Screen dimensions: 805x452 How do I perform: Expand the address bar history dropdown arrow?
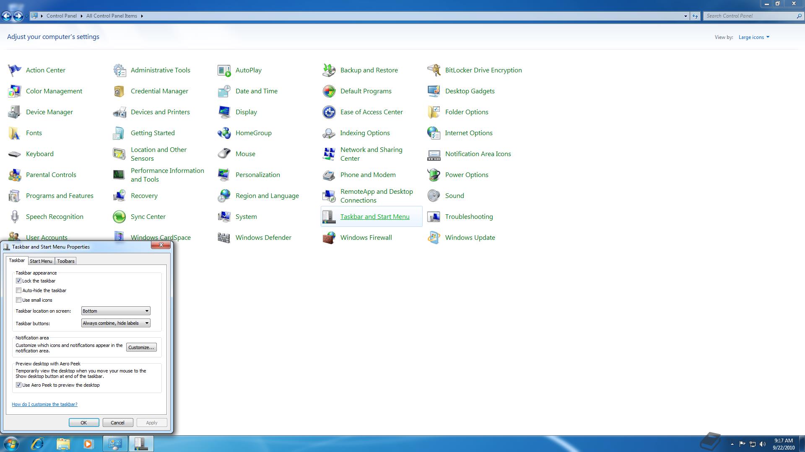click(686, 16)
